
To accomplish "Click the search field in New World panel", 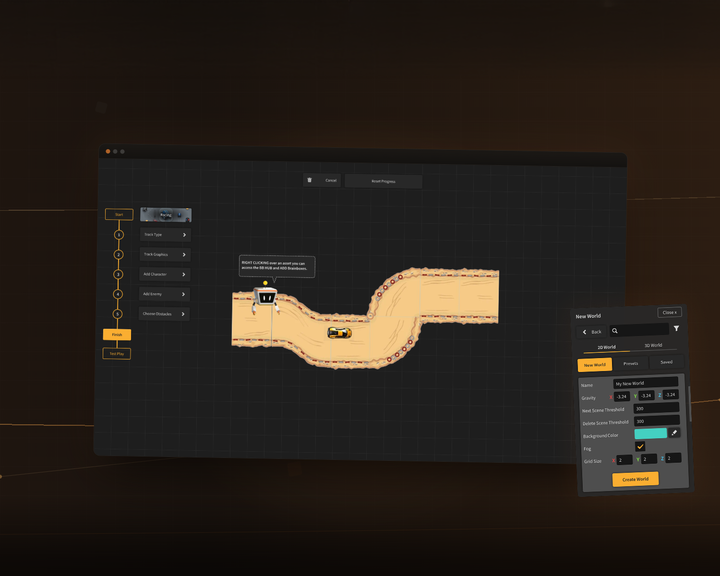I will point(639,330).
